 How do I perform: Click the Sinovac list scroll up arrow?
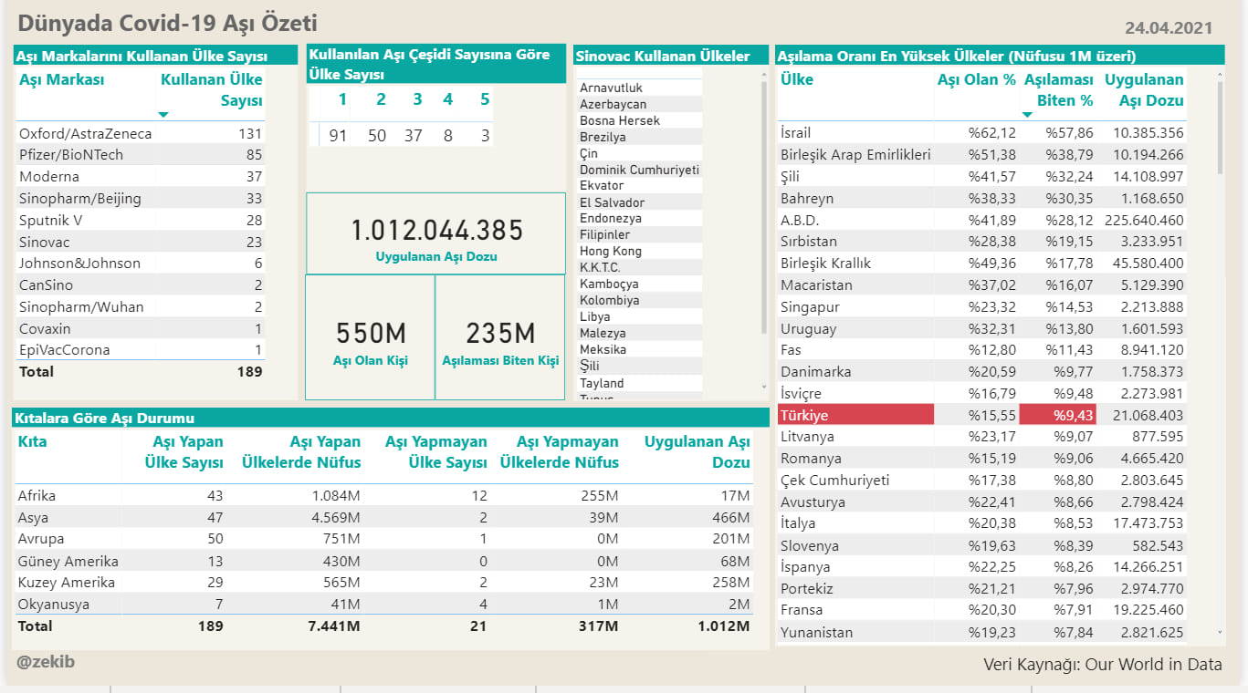point(764,75)
